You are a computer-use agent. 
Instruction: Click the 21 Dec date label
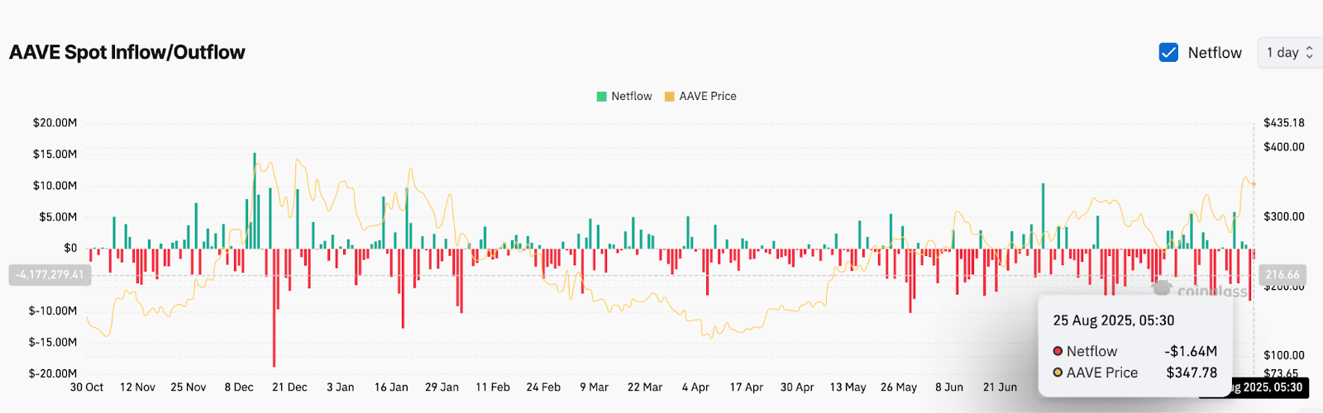tap(289, 387)
